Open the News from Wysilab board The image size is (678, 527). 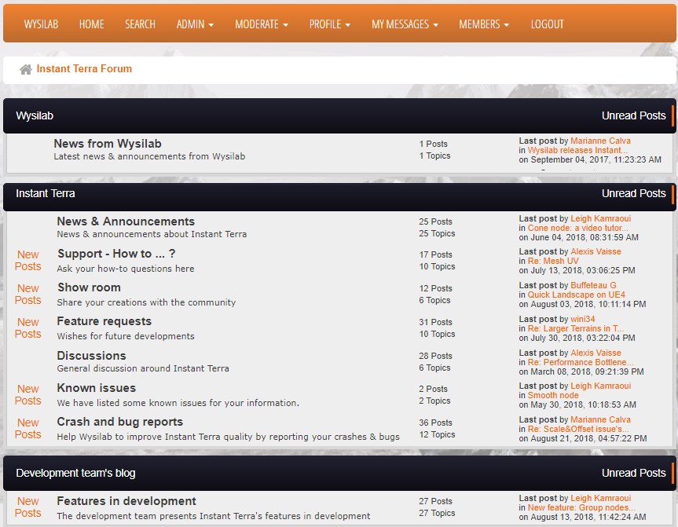point(108,144)
